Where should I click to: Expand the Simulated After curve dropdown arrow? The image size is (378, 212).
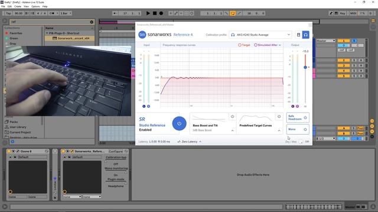pos(280,45)
